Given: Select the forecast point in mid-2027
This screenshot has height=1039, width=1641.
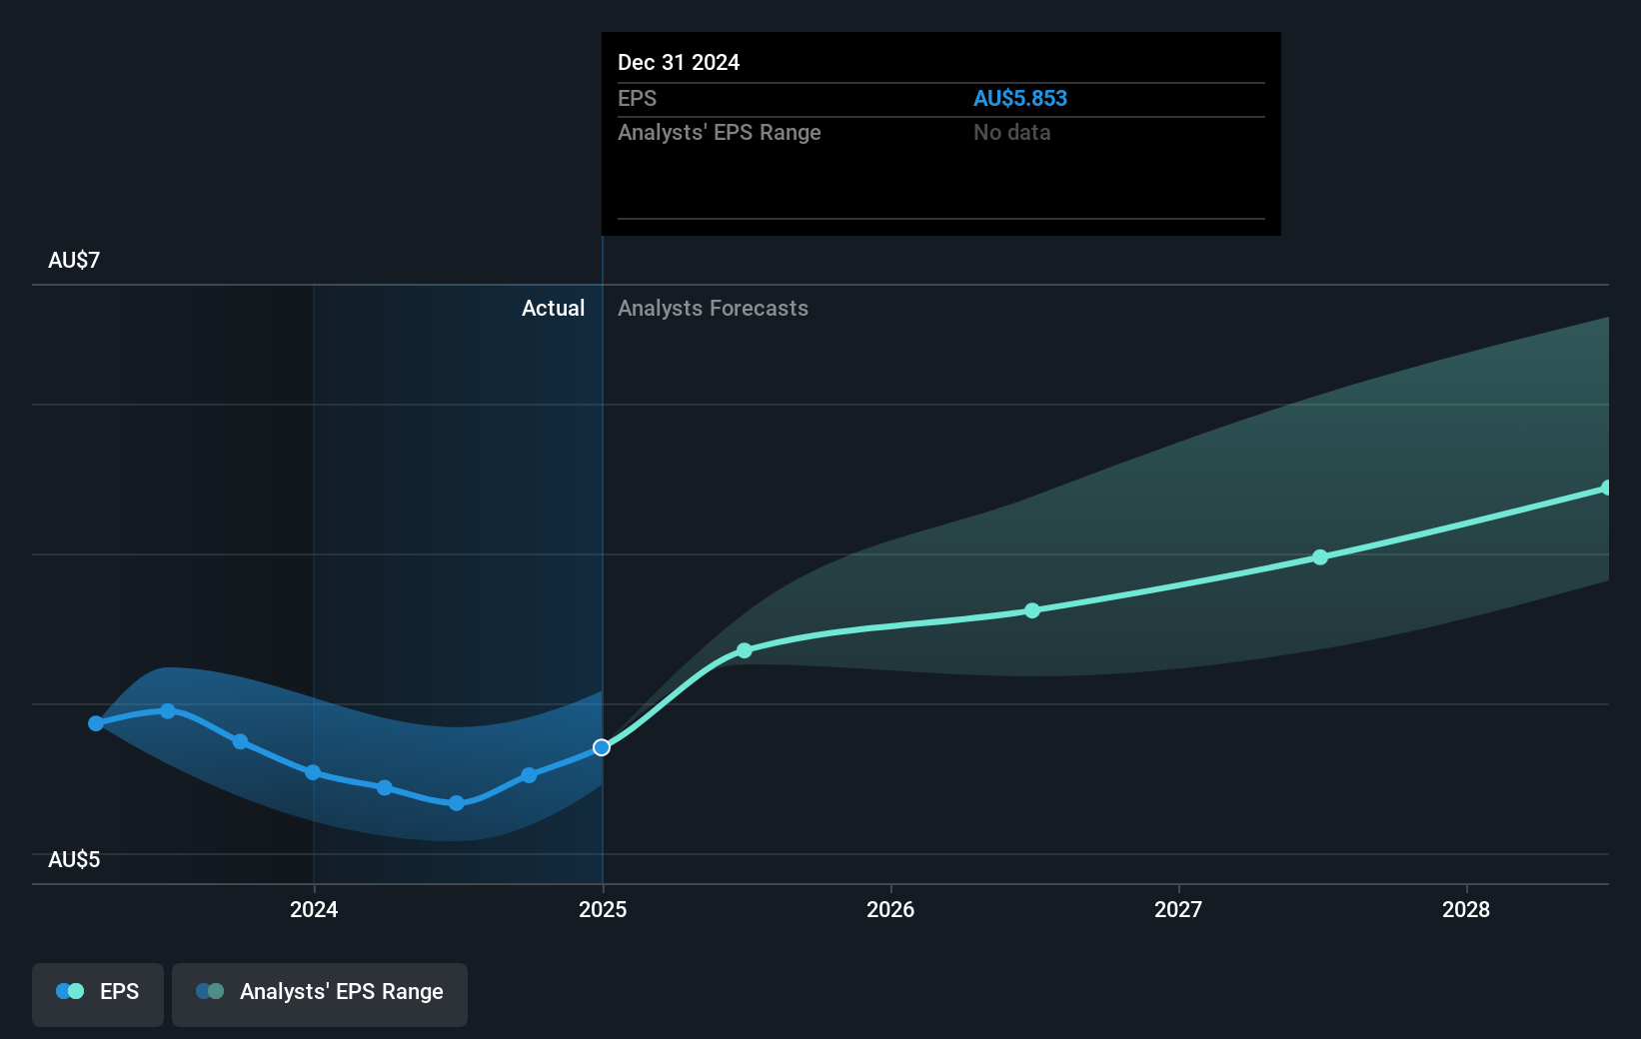Looking at the screenshot, I should point(1320,557).
